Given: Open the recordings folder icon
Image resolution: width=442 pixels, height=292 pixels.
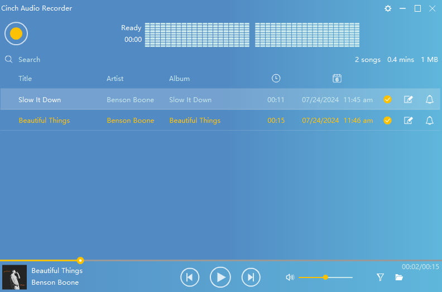Looking at the screenshot, I should pos(399,277).
